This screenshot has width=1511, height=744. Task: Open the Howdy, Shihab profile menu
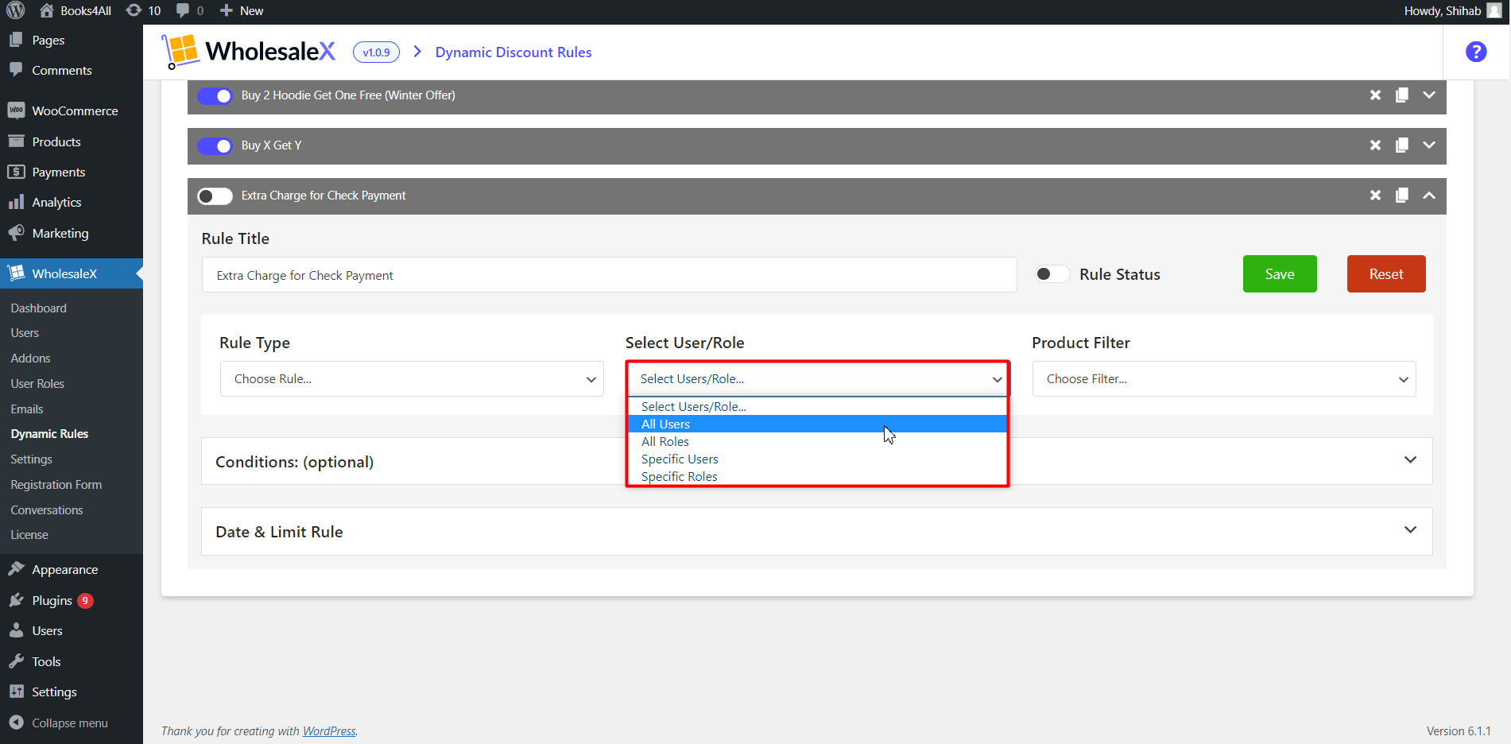(1452, 10)
